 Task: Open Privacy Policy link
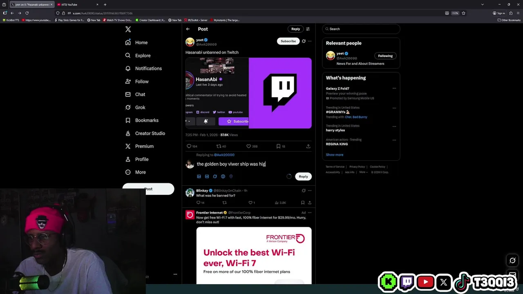coord(357,167)
